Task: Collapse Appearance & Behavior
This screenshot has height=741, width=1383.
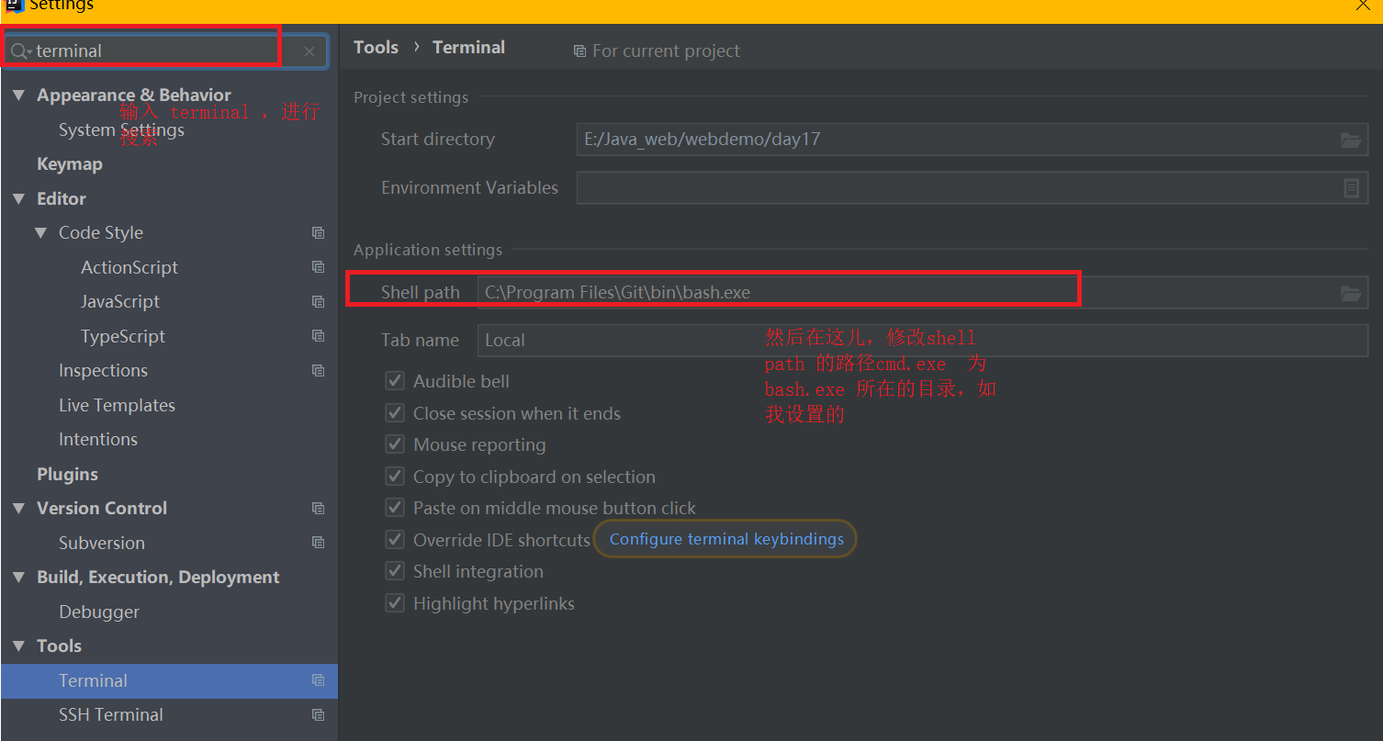Action: pyautogui.click(x=17, y=95)
